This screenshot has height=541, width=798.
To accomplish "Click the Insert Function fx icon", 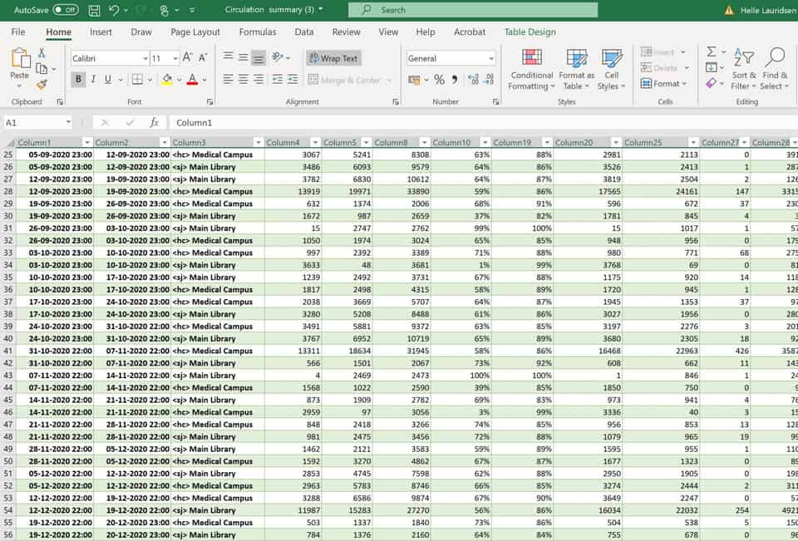I will tap(154, 122).
